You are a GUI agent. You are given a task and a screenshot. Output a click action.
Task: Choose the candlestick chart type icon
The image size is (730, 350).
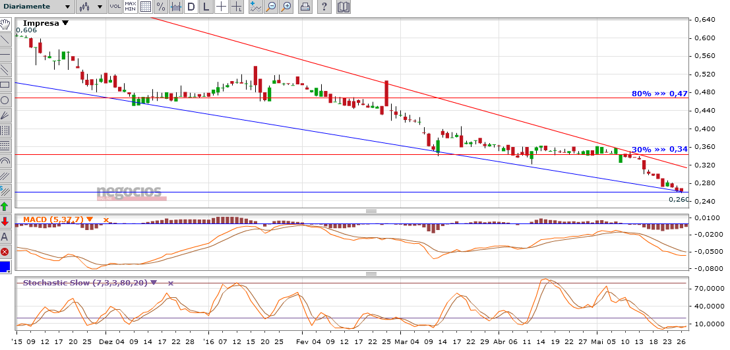(84, 7)
